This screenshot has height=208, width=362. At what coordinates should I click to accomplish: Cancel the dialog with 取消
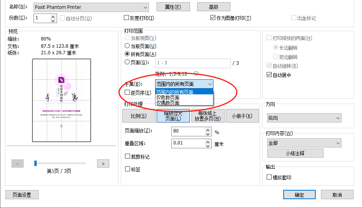pos(337,195)
